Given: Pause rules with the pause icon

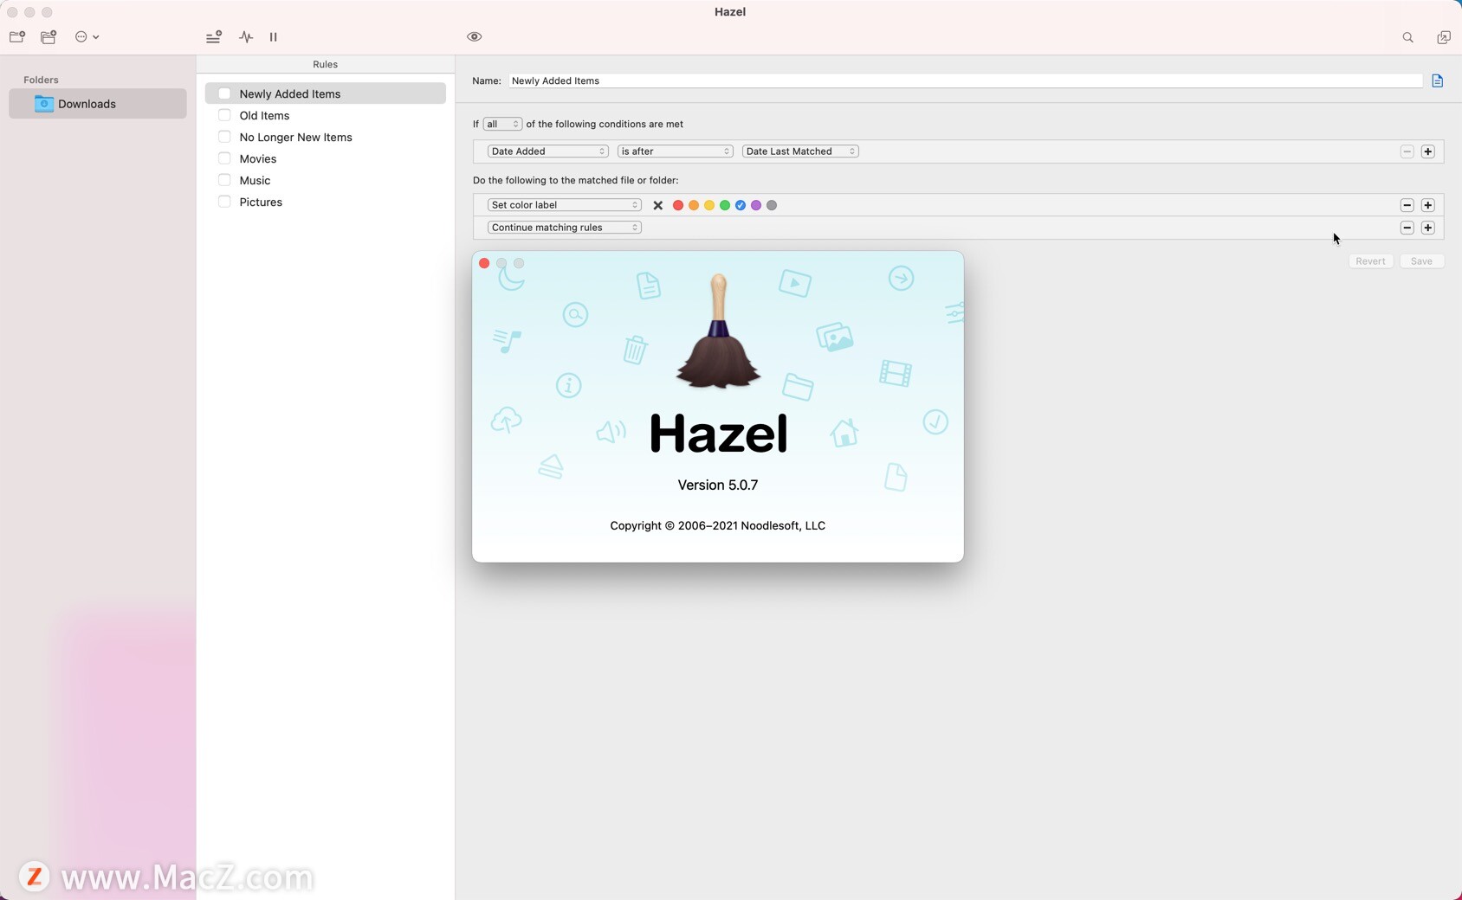Looking at the screenshot, I should pyautogui.click(x=274, y=37).
